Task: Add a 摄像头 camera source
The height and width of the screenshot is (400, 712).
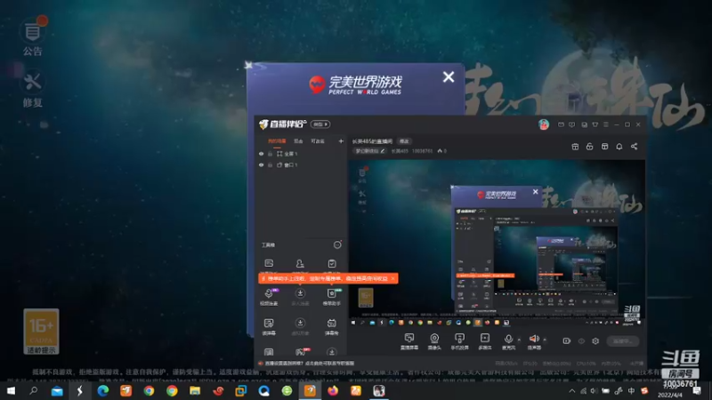Action: tap(434, 341)
